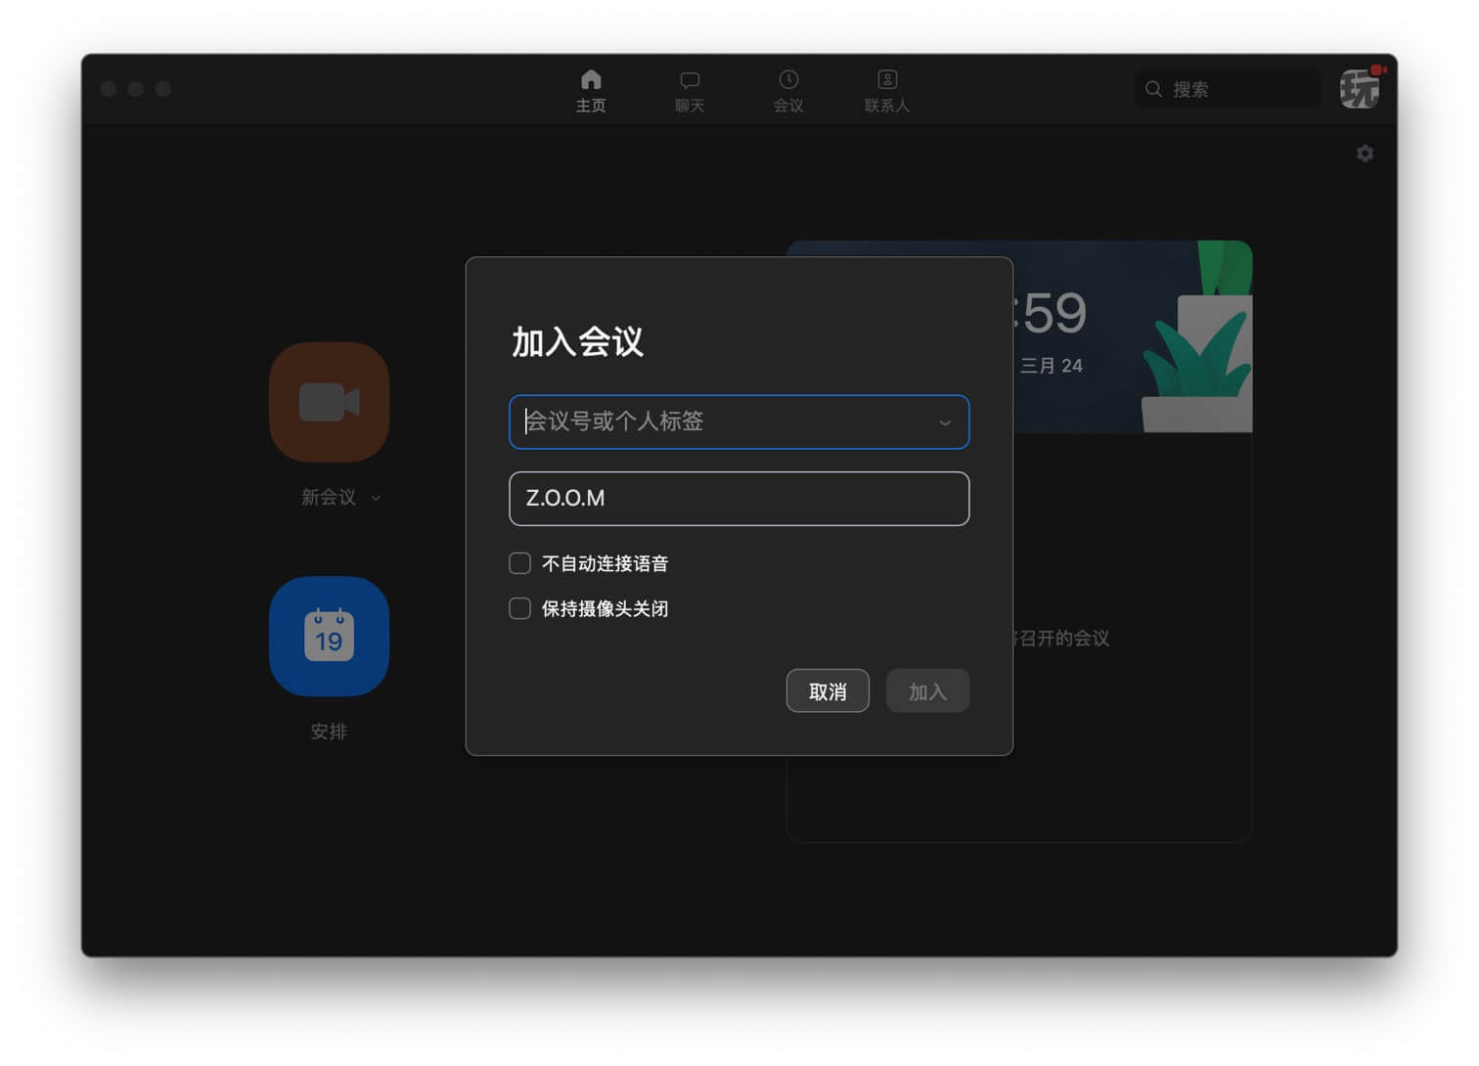Open the profile avatar menu
Image resolution: width=1479 pixels, height=1066 pixels.
pos(1361,88)
